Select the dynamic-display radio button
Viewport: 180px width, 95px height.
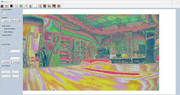[3, 29]
